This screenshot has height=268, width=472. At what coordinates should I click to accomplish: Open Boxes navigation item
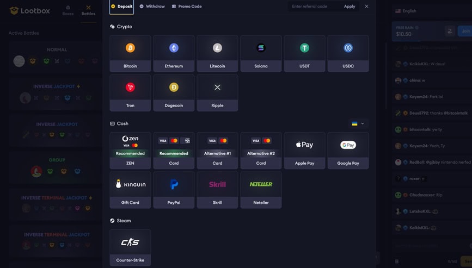point(68,10)
